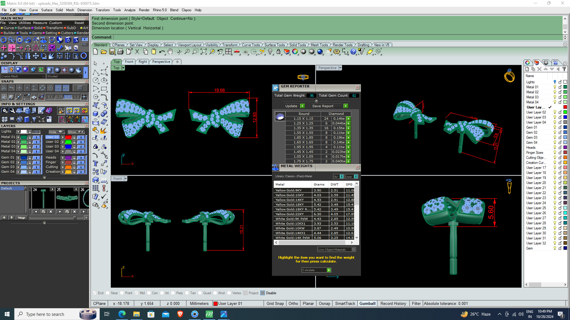
Task: Open the Perspective viewport menu arrow
Action: click(x=340, y=68)
